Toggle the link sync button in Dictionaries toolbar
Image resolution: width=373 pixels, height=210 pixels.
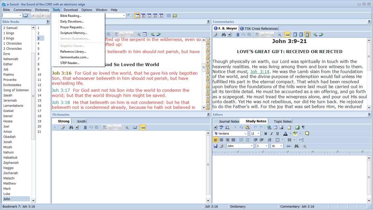[143, 127]
